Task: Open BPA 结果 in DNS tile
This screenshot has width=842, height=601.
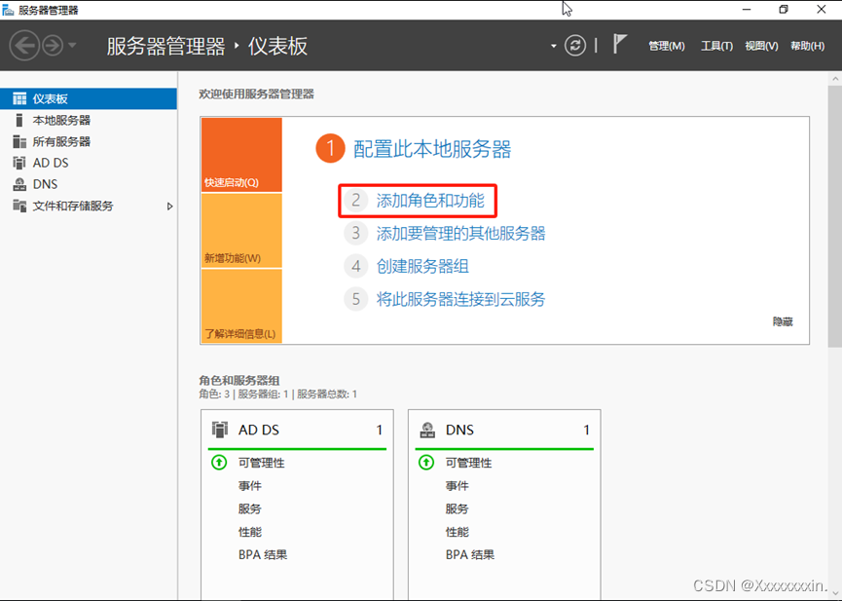Action: [470, 555]
